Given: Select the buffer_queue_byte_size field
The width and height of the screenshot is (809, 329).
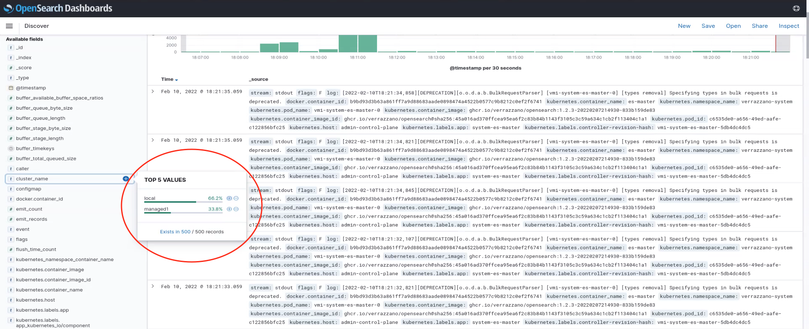Looking at the screenshot, I should (x=44, y=108).
